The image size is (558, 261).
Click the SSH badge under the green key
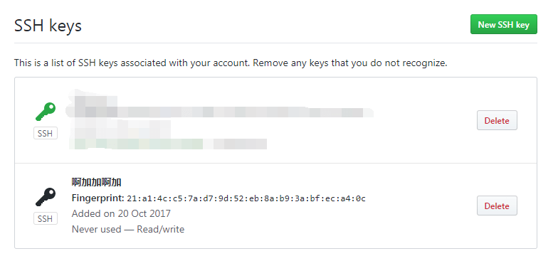pyautogui.click(x=46, y=134)
